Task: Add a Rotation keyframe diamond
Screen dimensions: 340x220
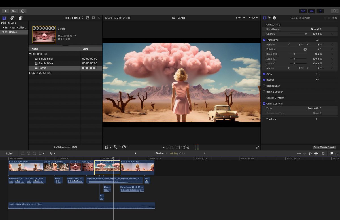Action: 332,49
